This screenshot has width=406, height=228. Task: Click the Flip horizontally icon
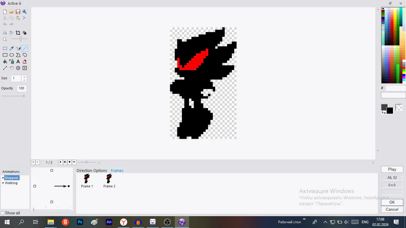tap(5, 33)
